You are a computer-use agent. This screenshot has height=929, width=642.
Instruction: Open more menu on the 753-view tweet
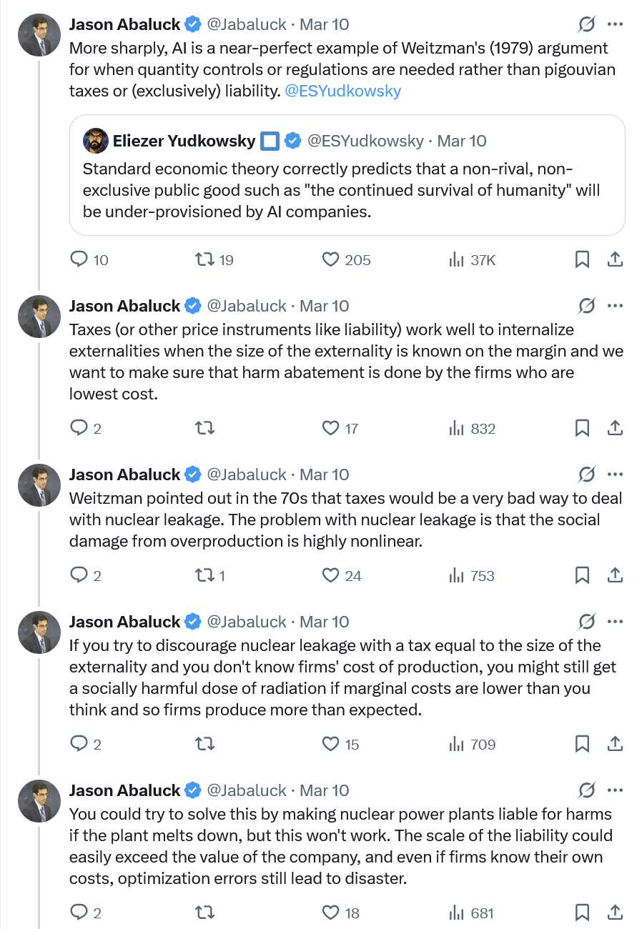[x=615, y=475]
